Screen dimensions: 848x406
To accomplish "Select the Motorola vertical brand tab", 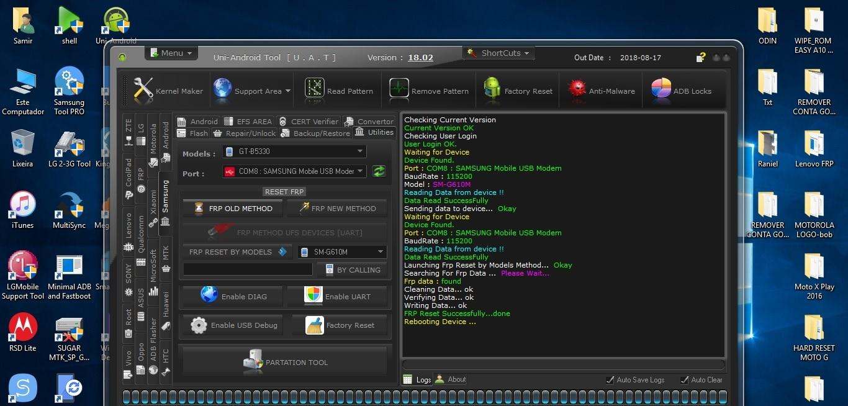I will coord(153,144).
